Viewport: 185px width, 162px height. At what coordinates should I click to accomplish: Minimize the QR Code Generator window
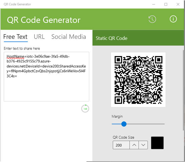[x=153, y=4]
